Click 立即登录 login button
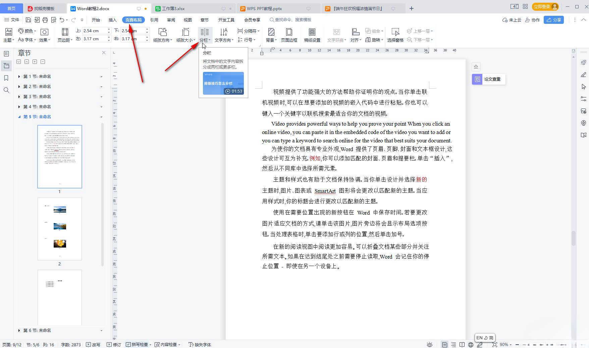589x348 pixels. (x=545, y=6)
